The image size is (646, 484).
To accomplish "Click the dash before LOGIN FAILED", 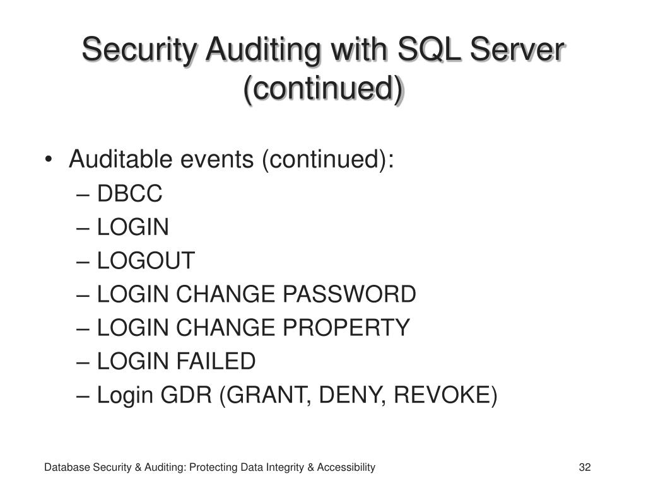I will tap(83, 362).
